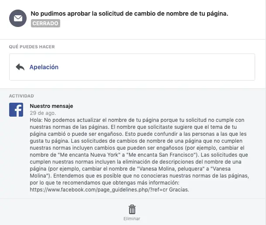Click the 29 de ago. date stamp
Viewport: 266px width, 225px height.
(x=43, y=113)
